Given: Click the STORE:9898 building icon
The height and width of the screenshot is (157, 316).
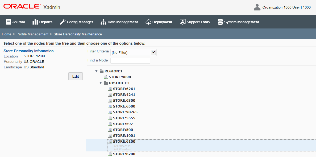Looking at the screenshot, I should click(106, 77).
